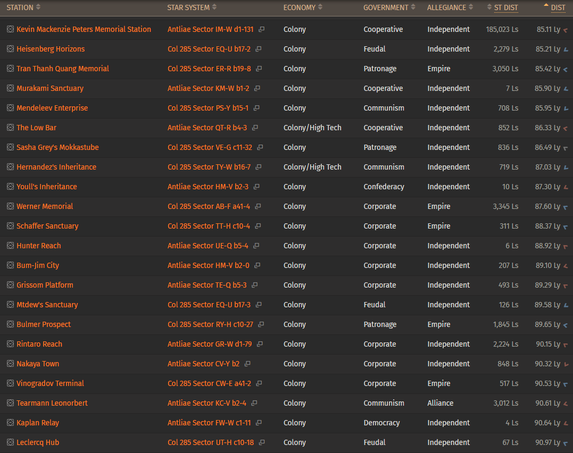Click the station icon beside Heisenberg Horizons
573x453 pixels.
(x=10, y=49)
